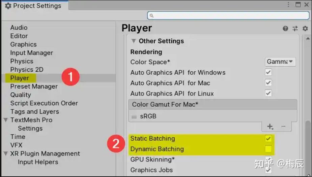This screenshot has width=312, height=177.
Task: Open Script Execution Order settings
Action: point(44,103)
